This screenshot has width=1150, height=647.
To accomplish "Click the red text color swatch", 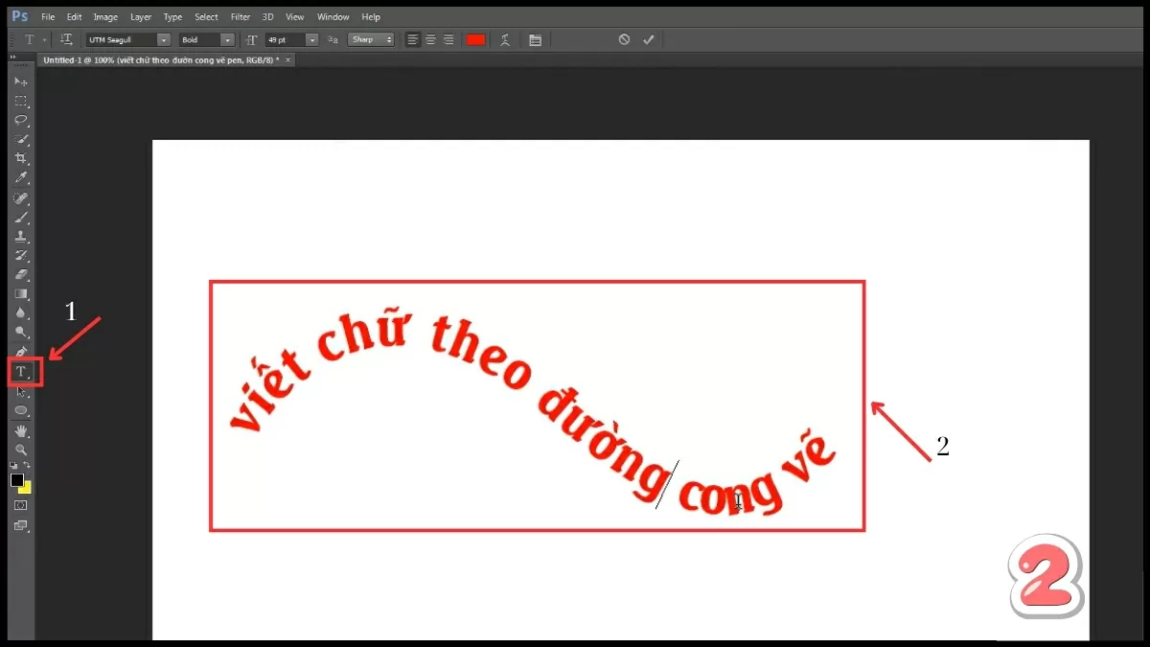I will pos(475,39).
